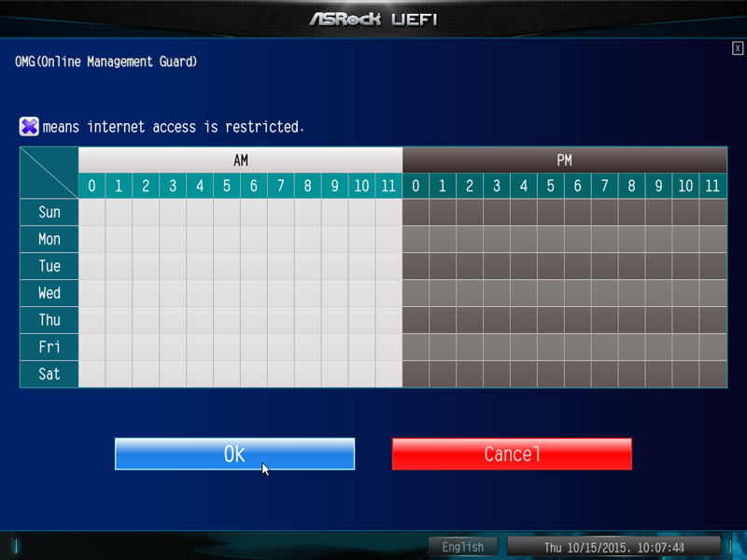Screen dimensions: 747x560
Task: Click the Ok button
Action: (x=234, y=454)
